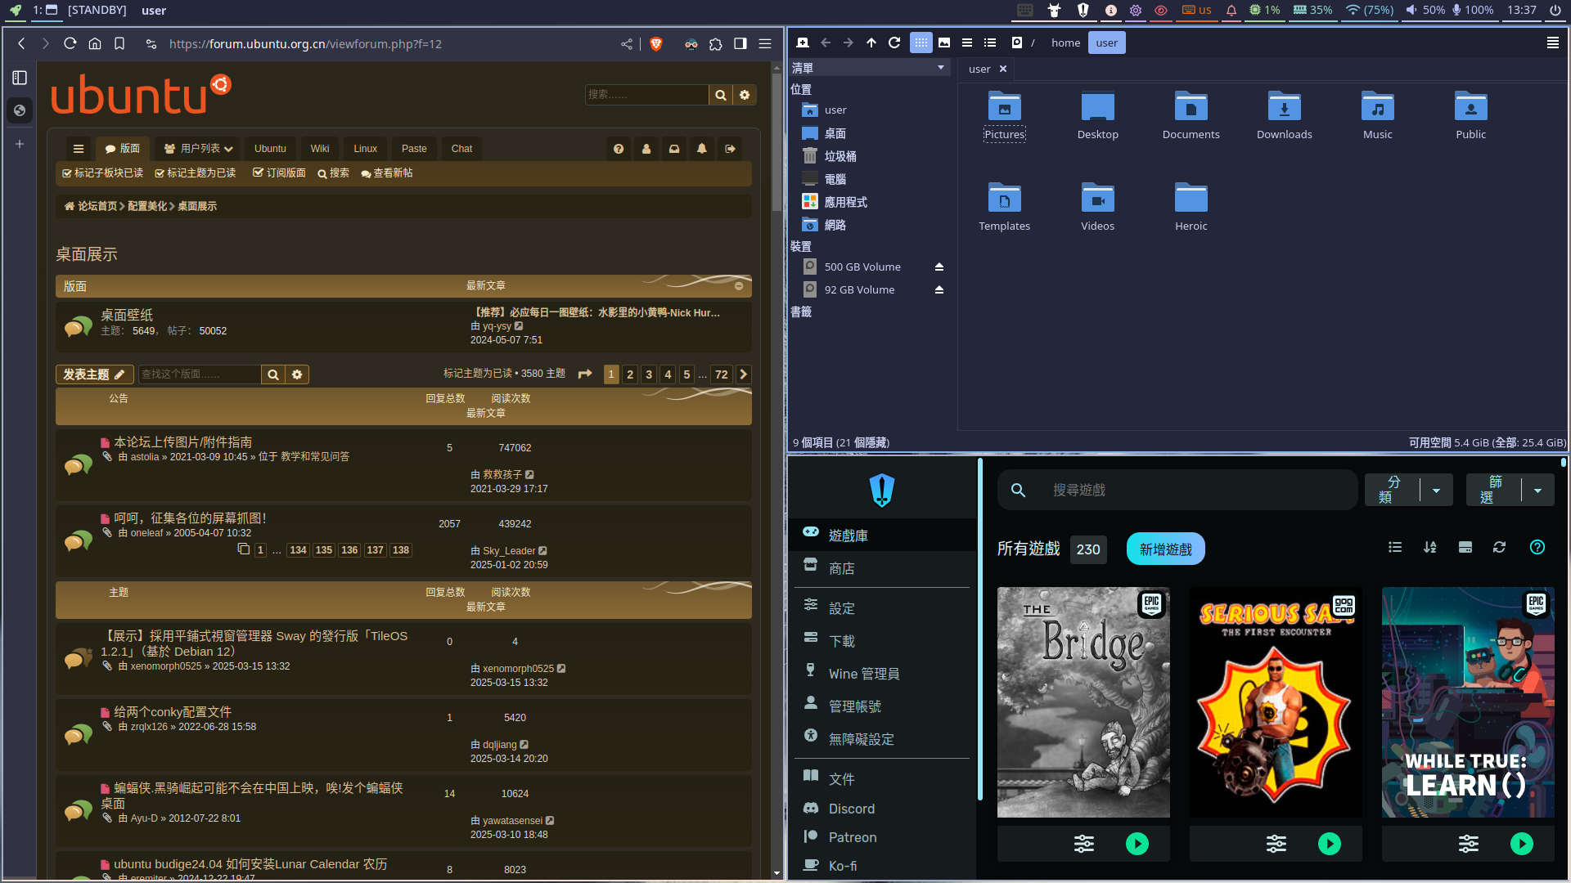Open advanced search gear beside top search
The height and width of the screenshot is (883, 1571).
point(745,95)
